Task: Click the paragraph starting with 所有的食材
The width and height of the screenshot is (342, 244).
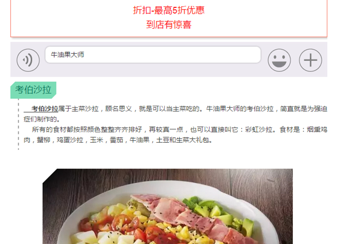Action: (176, 135)
